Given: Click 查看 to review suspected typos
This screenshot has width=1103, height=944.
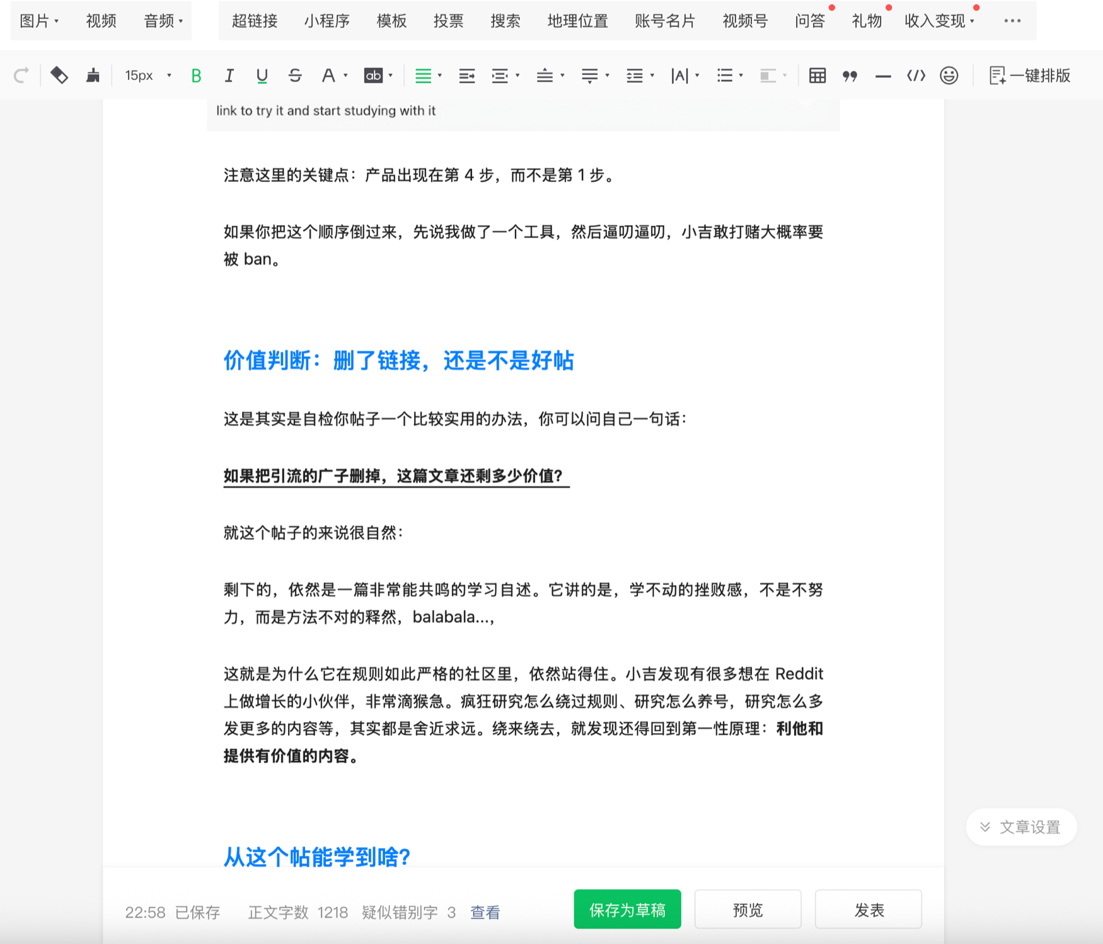Looking at the screenshot, I should coord(485,912).
